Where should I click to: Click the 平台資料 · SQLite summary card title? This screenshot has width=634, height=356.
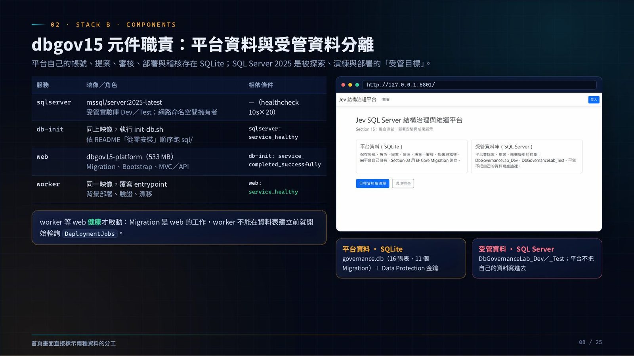(372, 249)
